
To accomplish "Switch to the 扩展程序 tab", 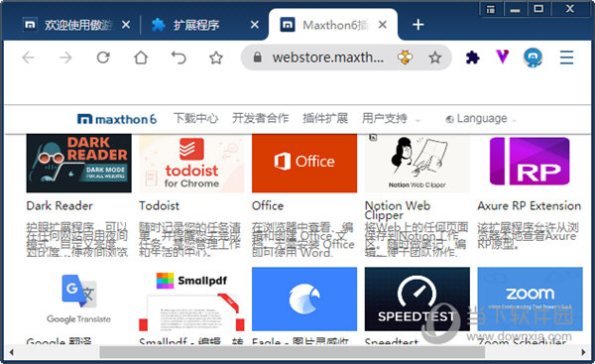I will pos(205,25).
